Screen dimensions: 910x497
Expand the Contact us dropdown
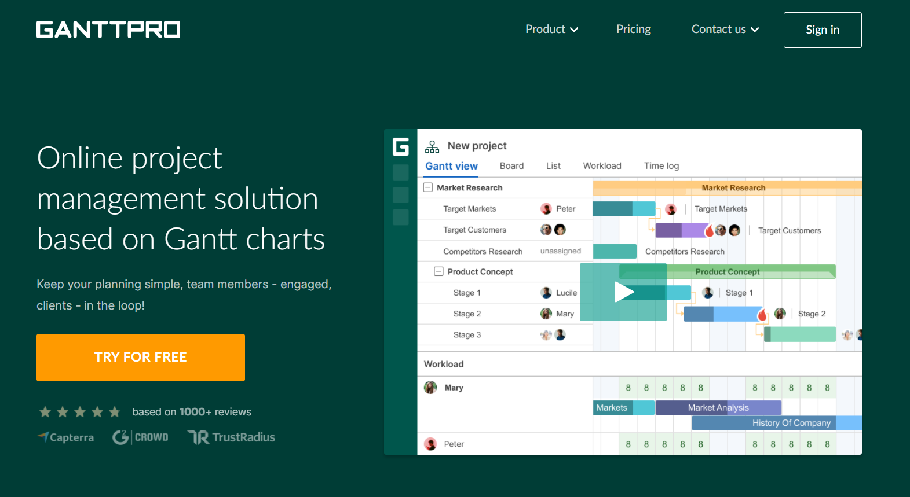[x=725, y=29]
